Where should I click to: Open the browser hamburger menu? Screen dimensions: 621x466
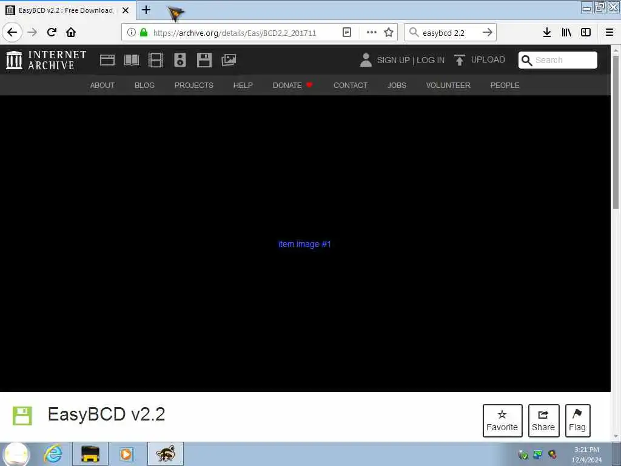(x=609, y=33)
